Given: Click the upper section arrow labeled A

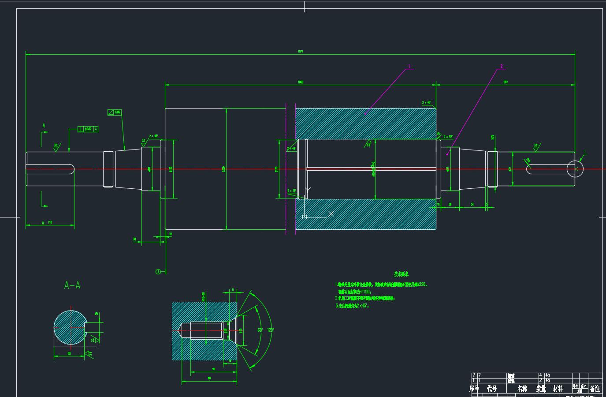Looking at the screenshot, I should click(44, 126).
